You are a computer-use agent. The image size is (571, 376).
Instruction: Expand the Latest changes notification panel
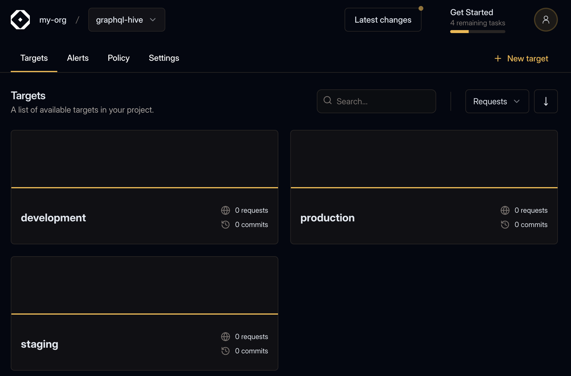tap(383, 20)
